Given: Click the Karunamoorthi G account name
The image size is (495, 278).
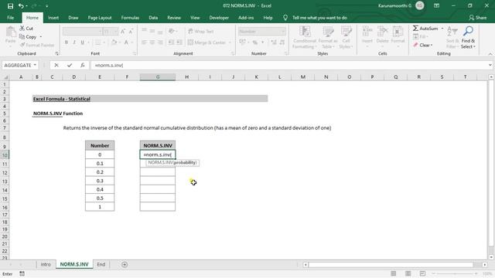Looking at the screenshot, I should [x=394, y=5].
